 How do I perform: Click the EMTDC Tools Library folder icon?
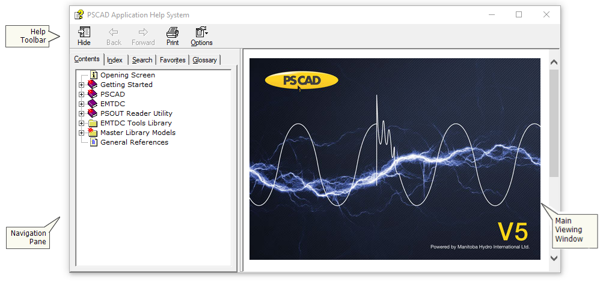93,123
